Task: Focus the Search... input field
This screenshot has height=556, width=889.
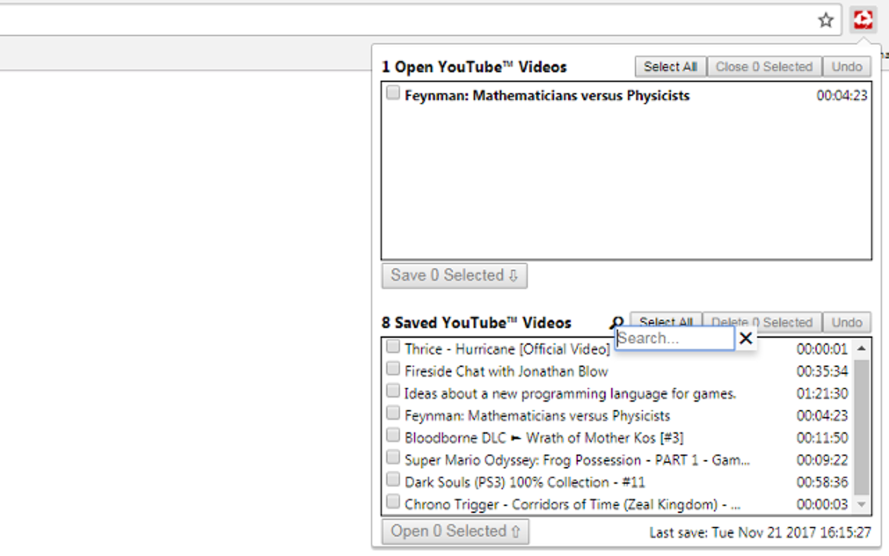Action: pyautogui.click(x=674, y=338)
